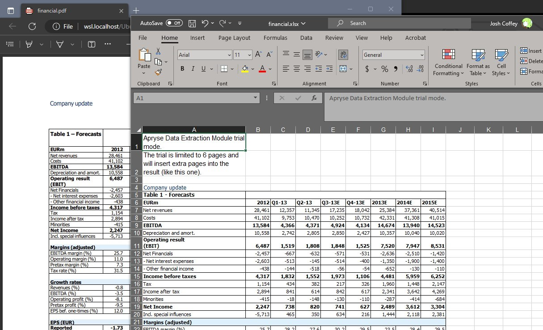Viewport: 543px width, 330px height.
Task: Click the Center alignment icon
Action: [x=296, y=69]
